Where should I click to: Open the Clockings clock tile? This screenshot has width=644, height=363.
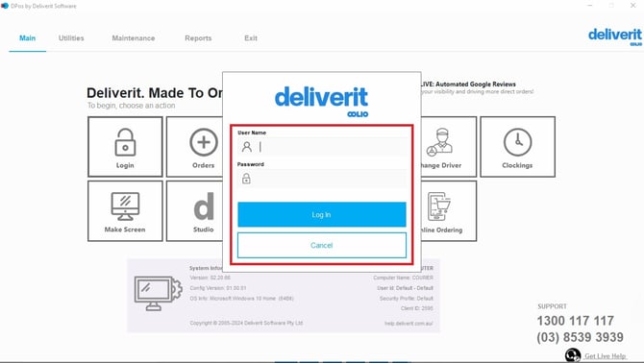click(517, 147)
